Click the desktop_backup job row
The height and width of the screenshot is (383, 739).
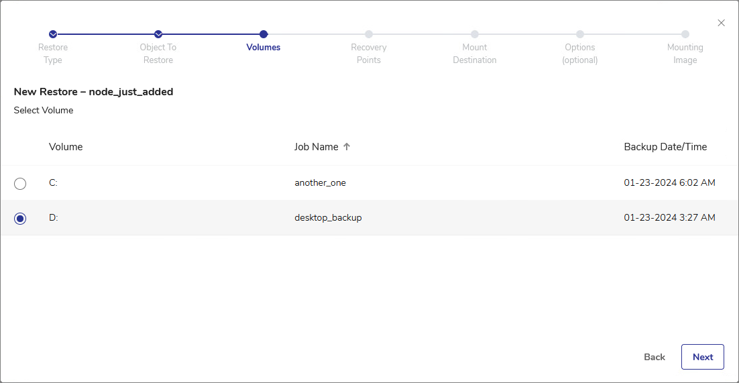coord(328,218)
